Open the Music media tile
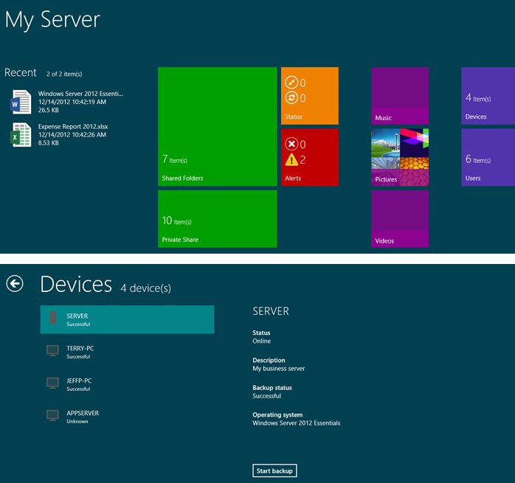 [x=399, y=95]
